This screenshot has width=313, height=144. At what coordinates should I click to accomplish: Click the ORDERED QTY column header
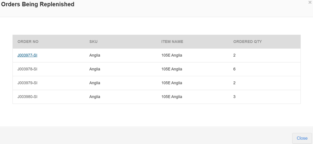pos(247,42)
